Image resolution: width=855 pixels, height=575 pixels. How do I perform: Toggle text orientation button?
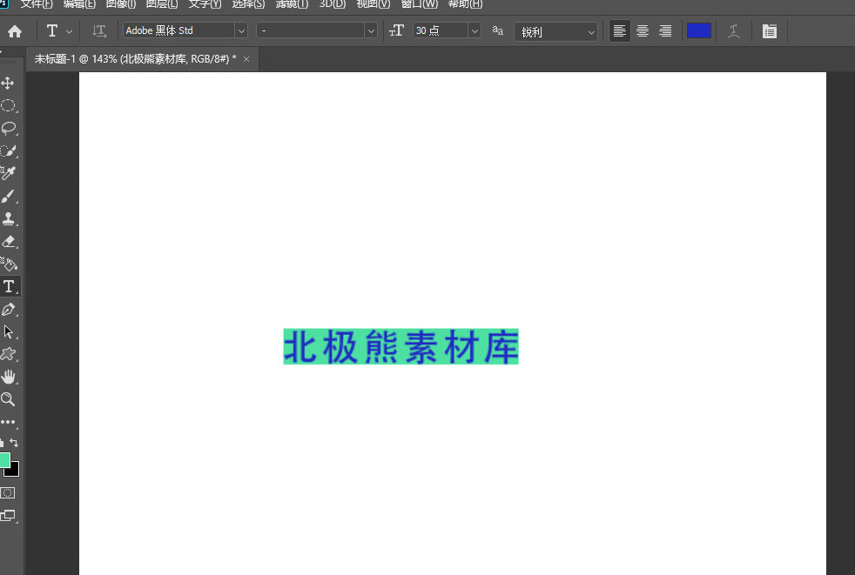(x=99, y=31)
